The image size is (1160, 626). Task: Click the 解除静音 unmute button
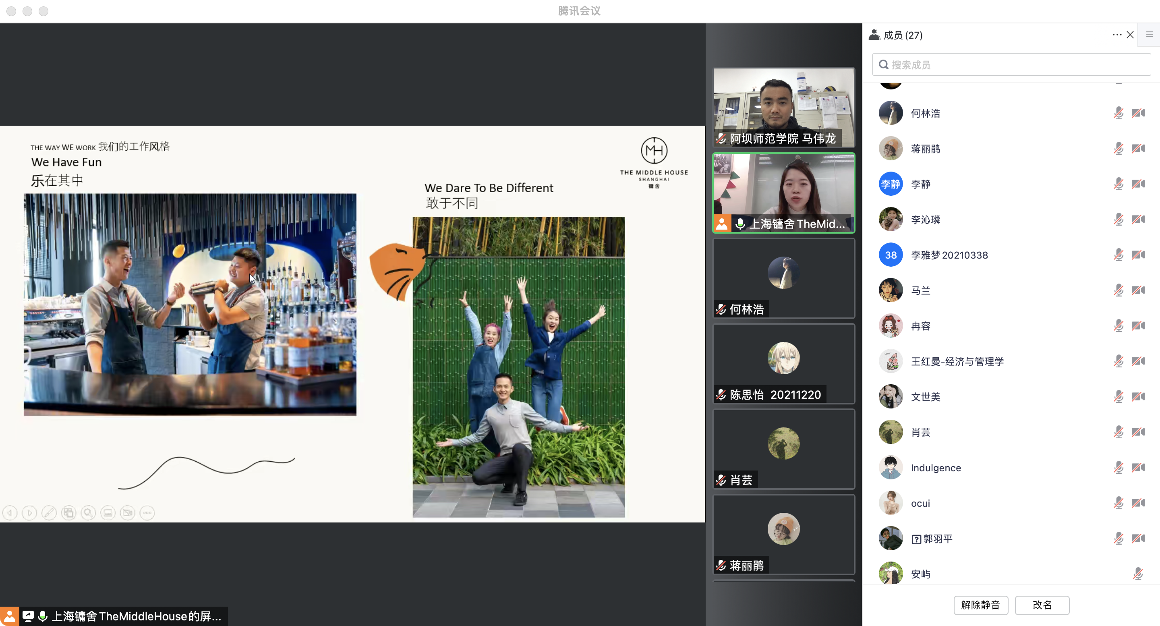click(981, 605)
